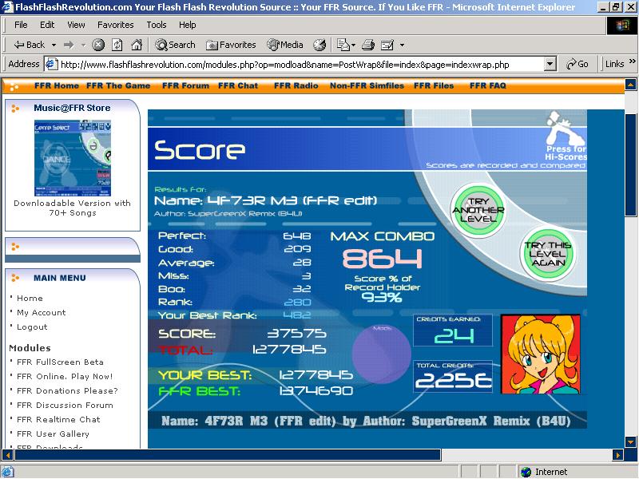
Task: Open the Mail icon dropdown arrow
Action: 353,45
